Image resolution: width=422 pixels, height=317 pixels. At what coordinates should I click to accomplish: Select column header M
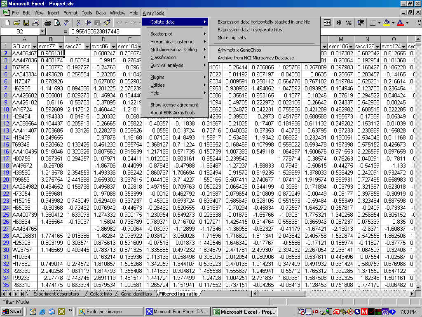click(341, 39)
